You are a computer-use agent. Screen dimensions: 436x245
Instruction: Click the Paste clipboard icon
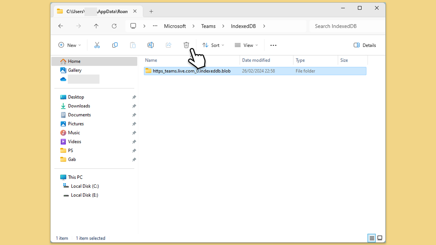[133, 45]
